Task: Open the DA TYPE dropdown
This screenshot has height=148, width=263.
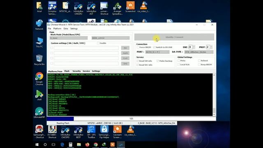Action: coord(199,52)
